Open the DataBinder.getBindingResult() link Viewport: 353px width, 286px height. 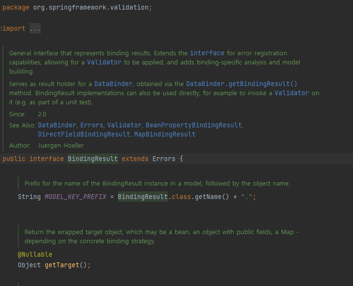pyautogui.click(x=241, y=84)
